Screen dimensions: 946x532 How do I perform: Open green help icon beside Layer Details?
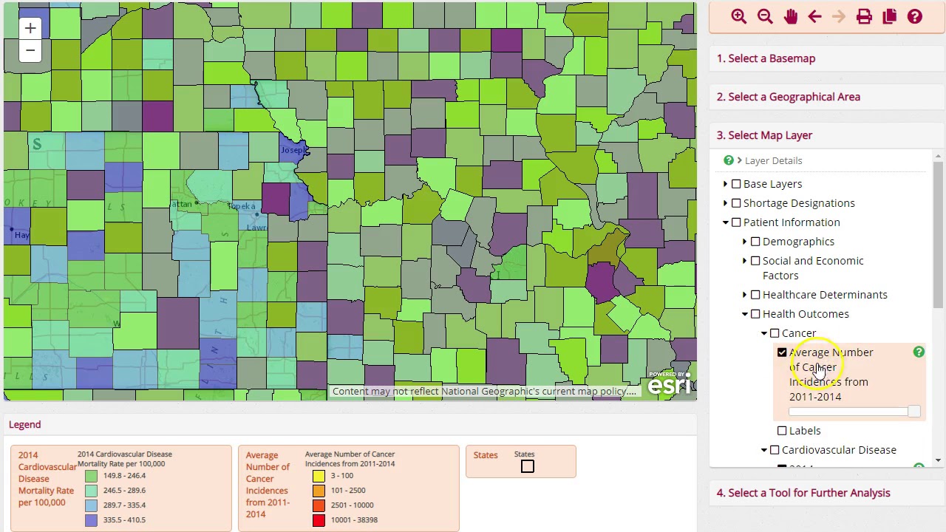tap(729, 160)
